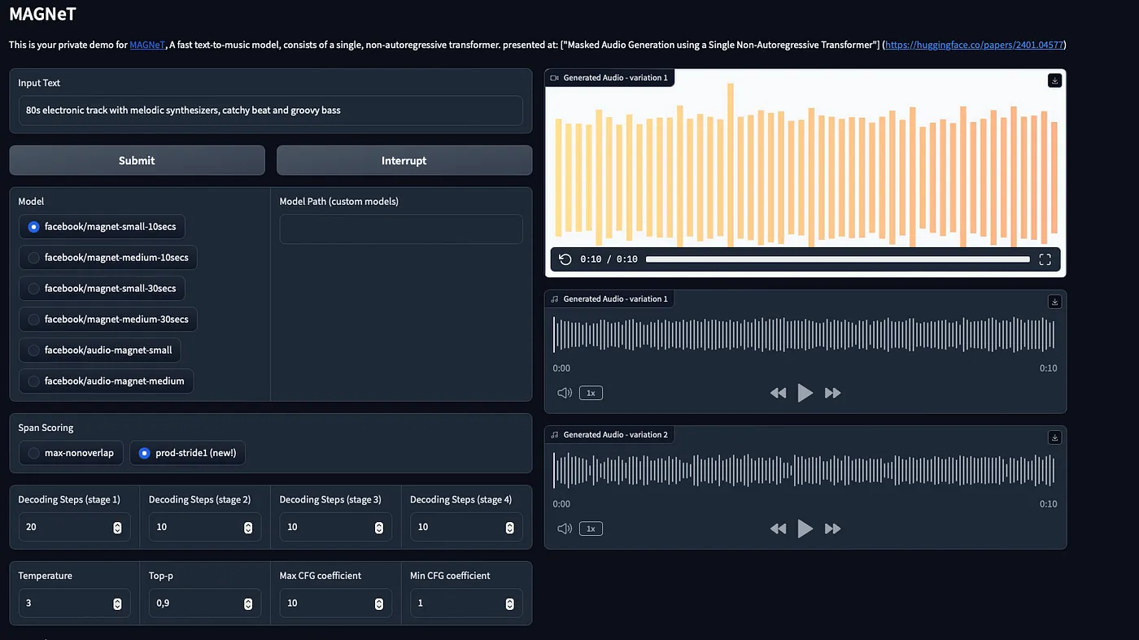
Task: Download the variation 1 waveform video
Action: pyautogui.click(x=1054, y=80)
